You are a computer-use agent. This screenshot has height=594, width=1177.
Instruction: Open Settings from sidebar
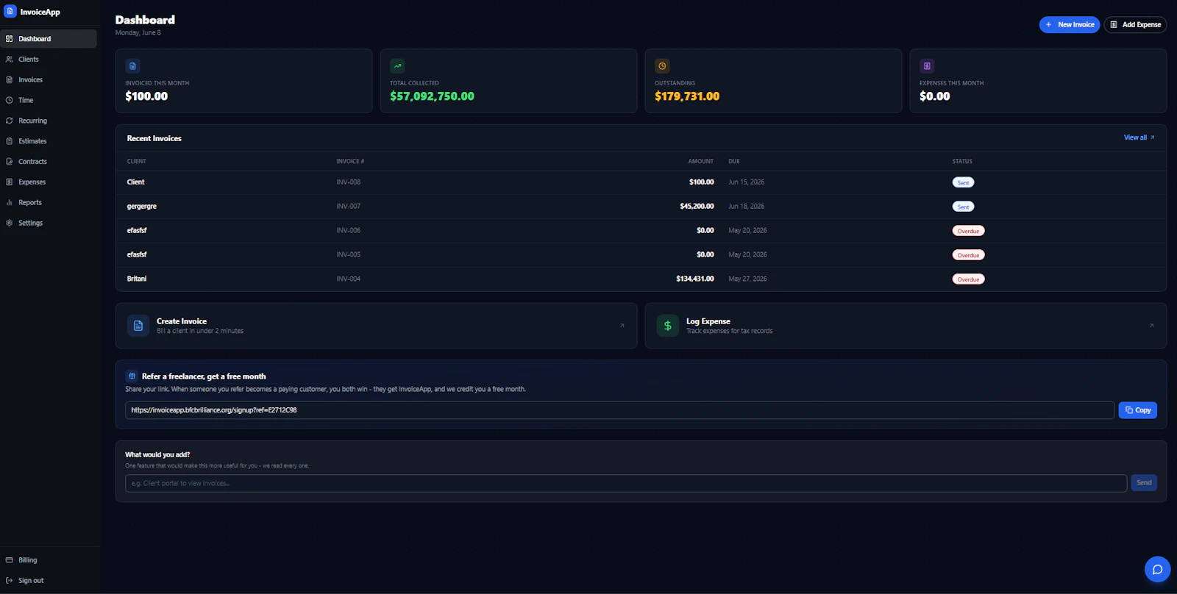[x=49, y=223]
